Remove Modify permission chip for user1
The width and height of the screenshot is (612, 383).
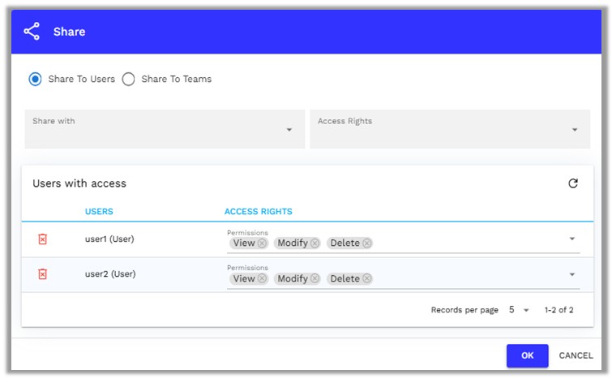click(315, 243)
